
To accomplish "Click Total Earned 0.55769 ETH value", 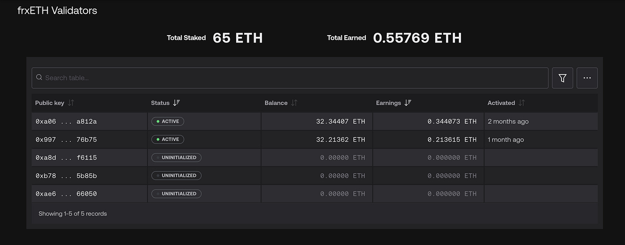I will (x=417, y=38).
